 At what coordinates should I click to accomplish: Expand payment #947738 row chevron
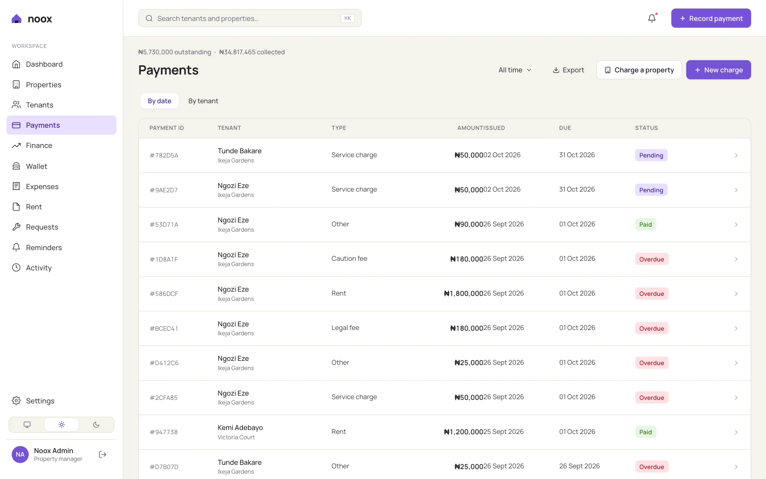(736, 432)
